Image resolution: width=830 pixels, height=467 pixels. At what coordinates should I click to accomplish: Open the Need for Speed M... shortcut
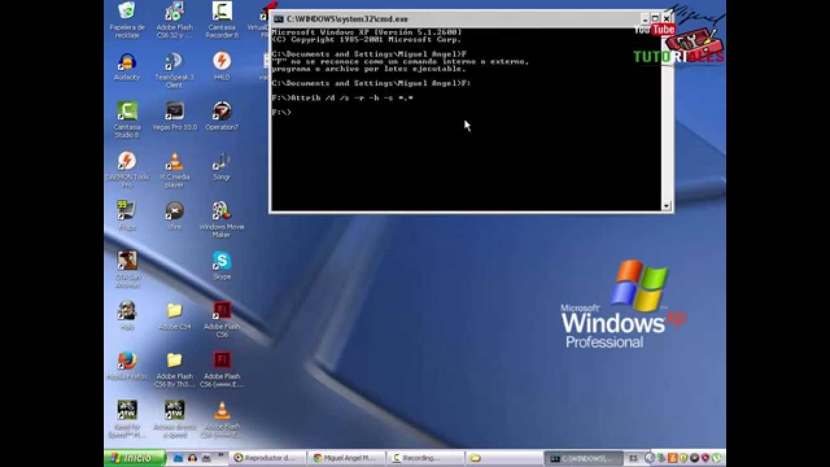click(127, 411)
